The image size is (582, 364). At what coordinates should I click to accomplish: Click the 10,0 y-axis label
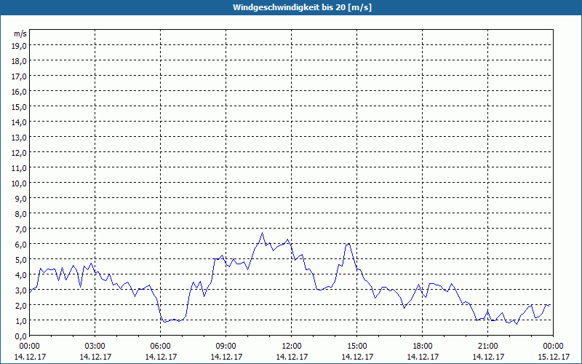tap(20, 183)
